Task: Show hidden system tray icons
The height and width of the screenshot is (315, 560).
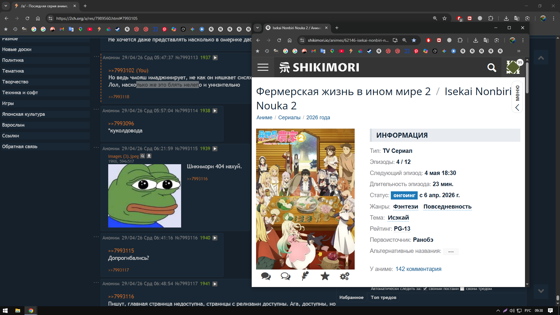Action: (498, 311)
